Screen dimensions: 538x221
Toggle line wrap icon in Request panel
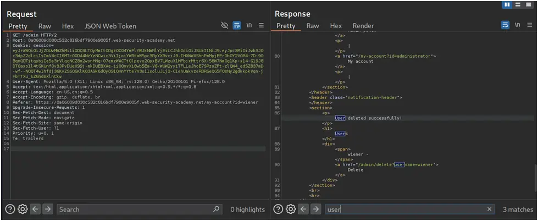click(x=237, y=25)
